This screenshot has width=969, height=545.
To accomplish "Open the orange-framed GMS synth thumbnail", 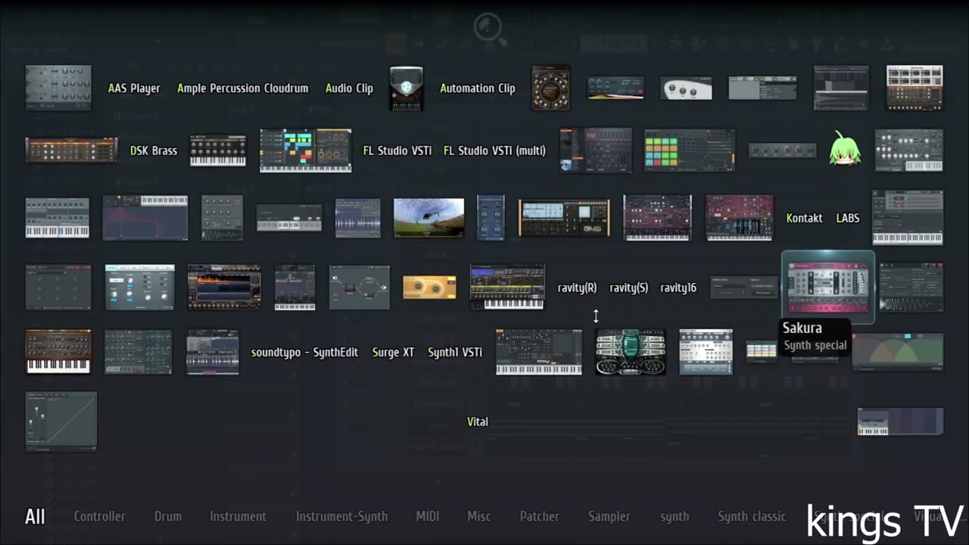I will [564, 218].
